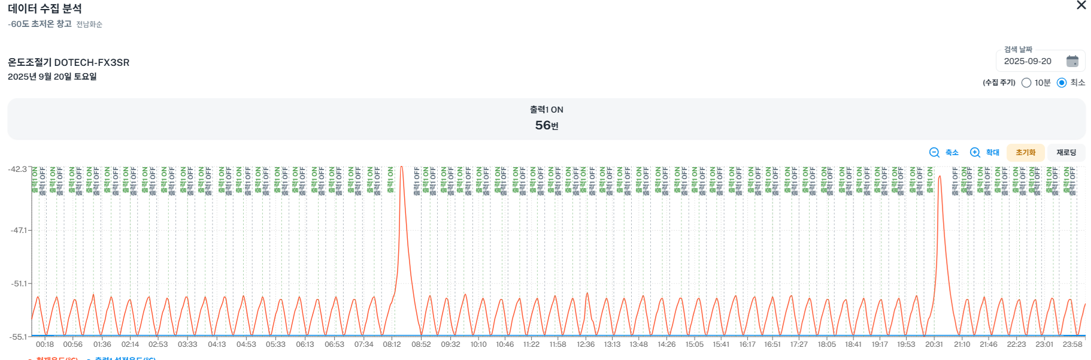Click the 축소 zoom-out magnifier icon
Viewport: 1091px width, 360px height.
(x=934, y=153)
